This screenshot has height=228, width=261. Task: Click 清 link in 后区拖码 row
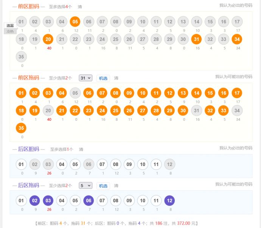pyautogui.click(x=116, y=186)
